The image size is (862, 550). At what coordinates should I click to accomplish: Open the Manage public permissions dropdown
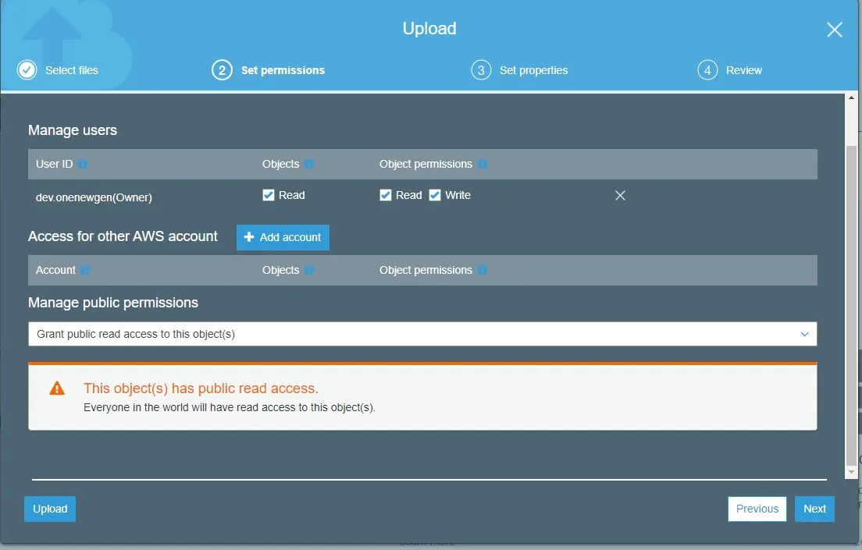(x=422, y=334)
